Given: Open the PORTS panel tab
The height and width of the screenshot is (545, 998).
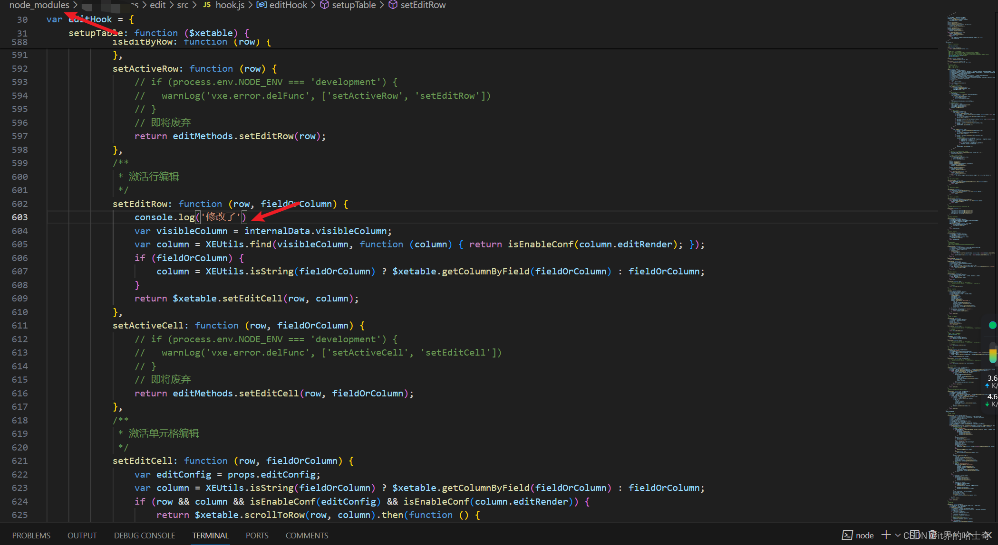Looking at the screenshot, I should [257, 535].
